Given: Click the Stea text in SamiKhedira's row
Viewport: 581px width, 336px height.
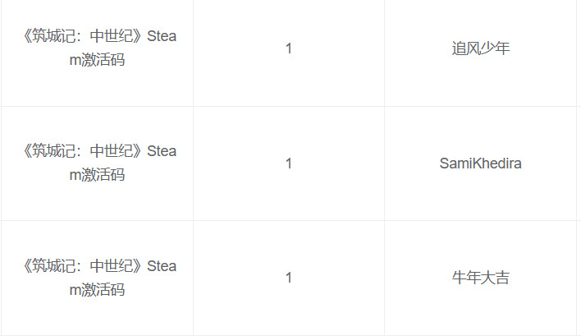Looking at the screenshot, I should (x=162, y=151).
